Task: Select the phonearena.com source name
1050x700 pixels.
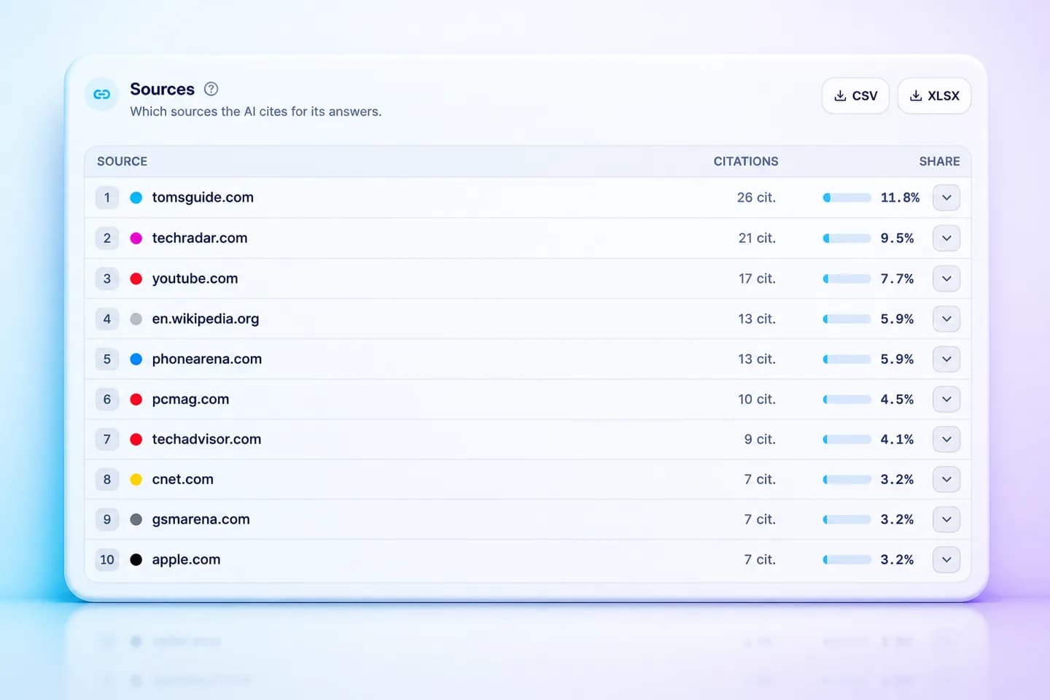Action: pyautogui.click(x=207, y=359)
